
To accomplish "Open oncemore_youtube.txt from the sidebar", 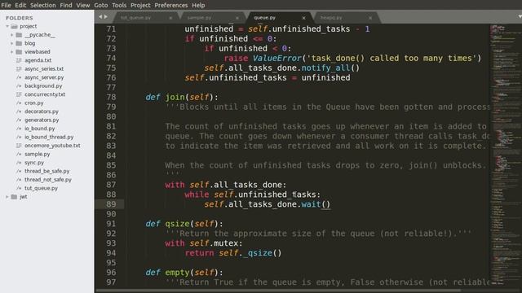I will tap(52, 146).
